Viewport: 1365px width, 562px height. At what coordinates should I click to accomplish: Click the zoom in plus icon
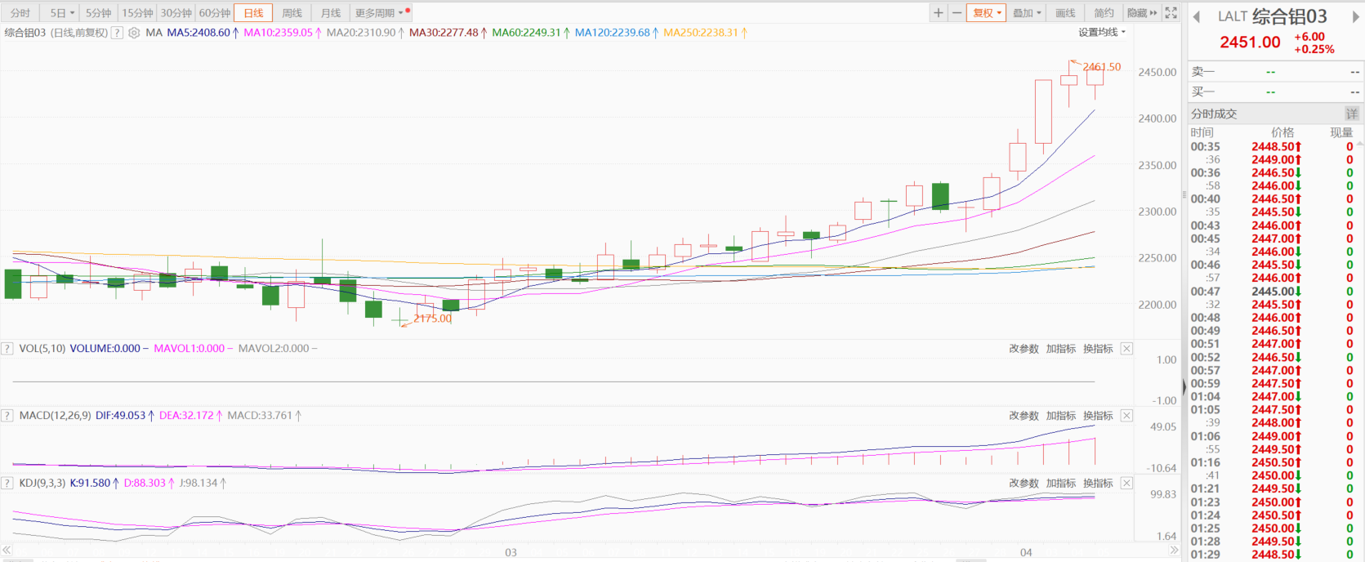point(939,13)
